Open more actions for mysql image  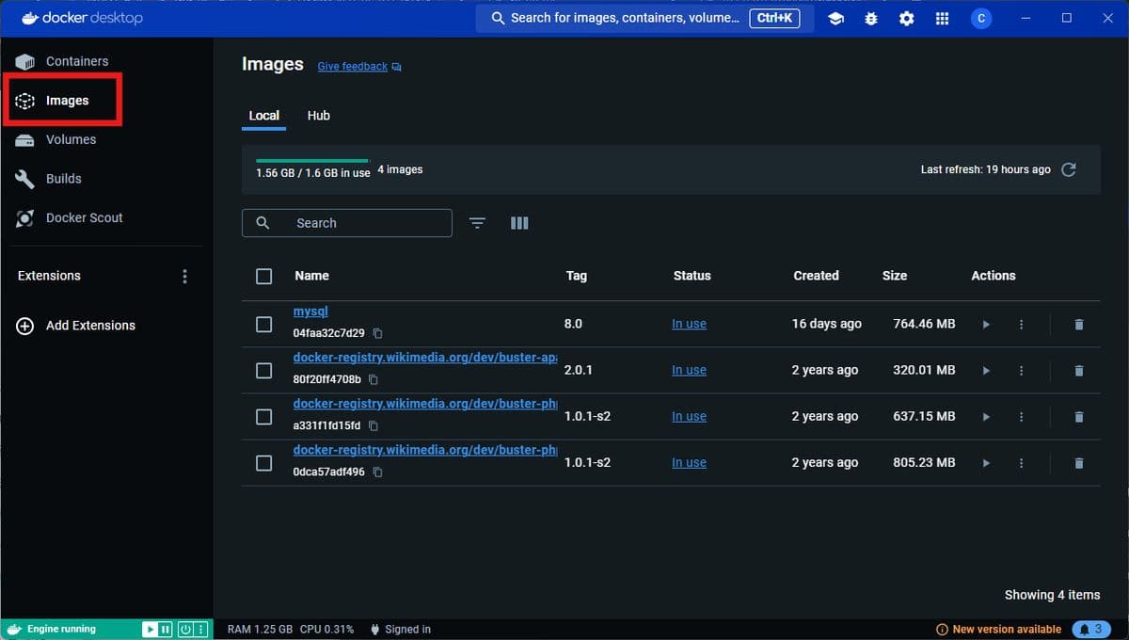(1021, 324)
